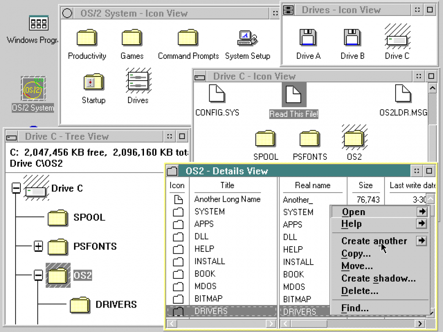Select the Drive B floppy icon
This screenshot has height=332, width=443.
pos(352,38)
